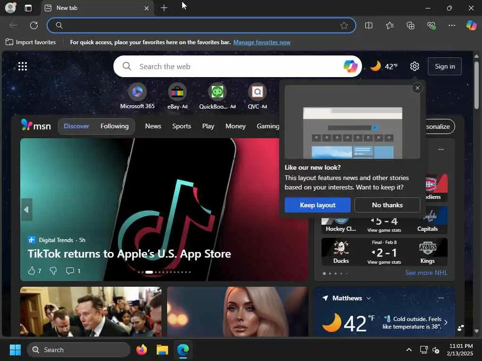This screenshot has height=361, width=482.
Task: Open Browser essentials heart icon
Action: [x=431, y=25]
